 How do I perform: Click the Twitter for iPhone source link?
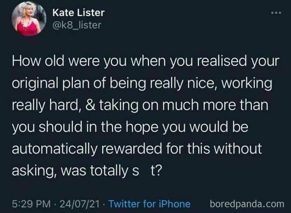(x=149, y=204)
